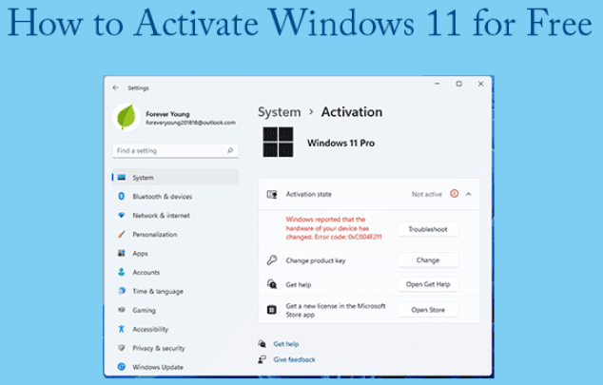Click the red activation error icon
The height and width of the screenshot is (385, 603).
coord(454,194)
